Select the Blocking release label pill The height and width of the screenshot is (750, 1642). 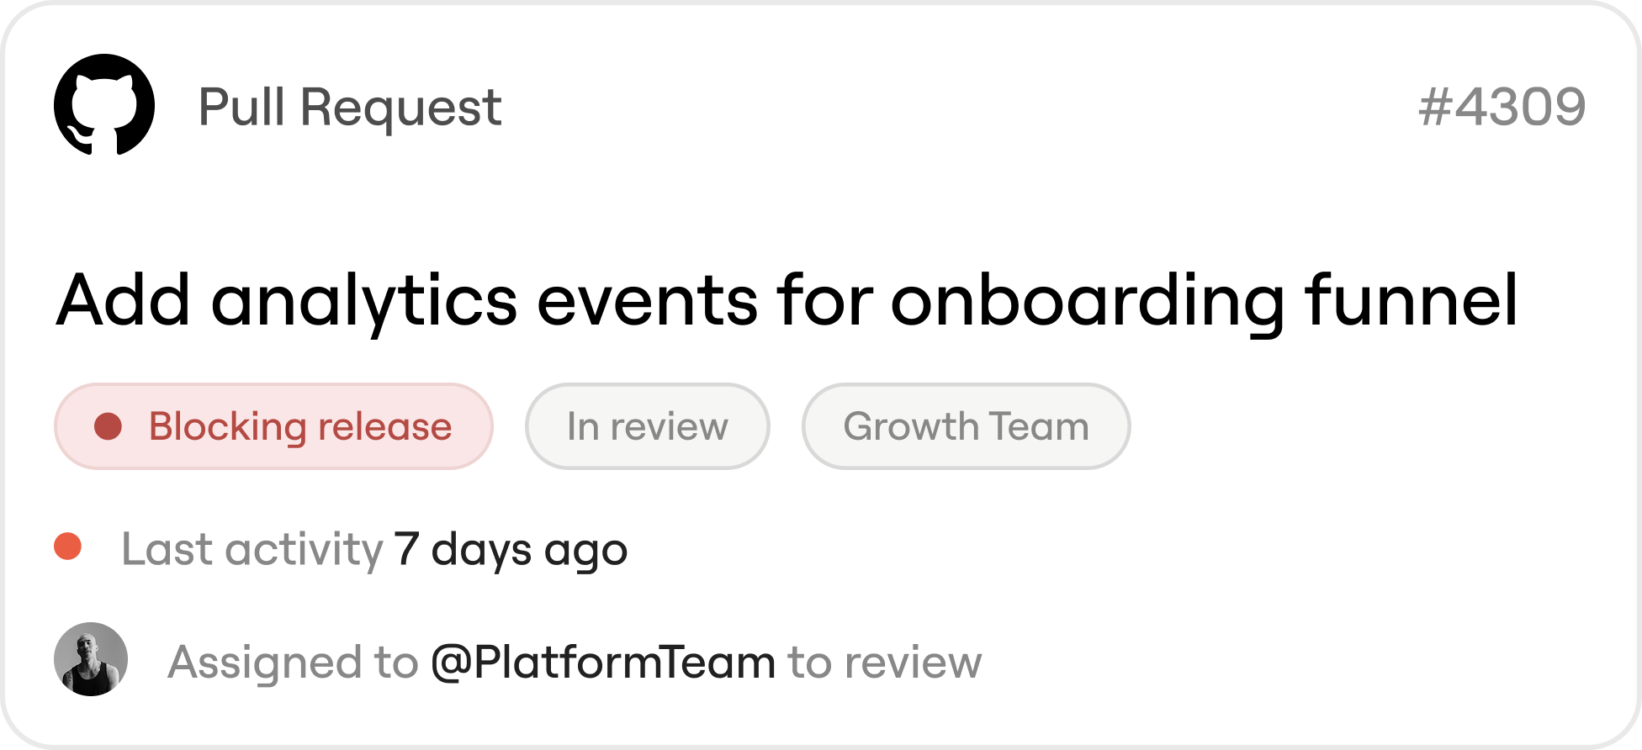tap(273, 426)
